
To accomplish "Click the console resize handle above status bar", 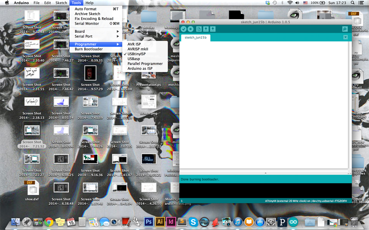I will (266, 173).
